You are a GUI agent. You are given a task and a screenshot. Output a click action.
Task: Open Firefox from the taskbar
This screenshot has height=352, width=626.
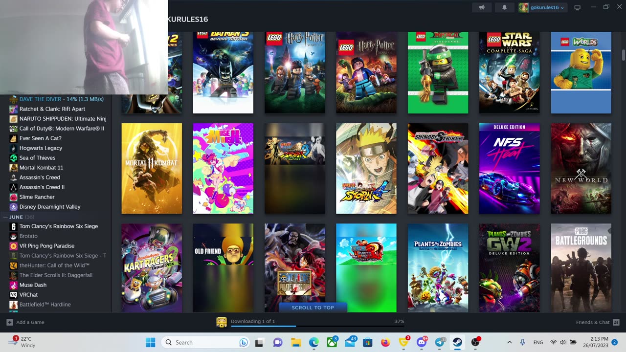point(385,342)
